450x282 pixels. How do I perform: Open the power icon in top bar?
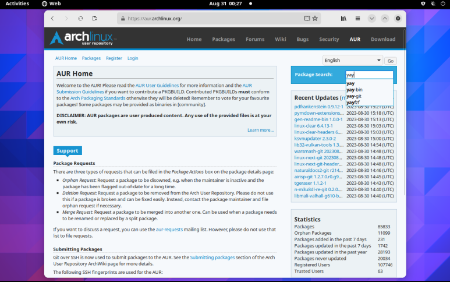(443, 3)
